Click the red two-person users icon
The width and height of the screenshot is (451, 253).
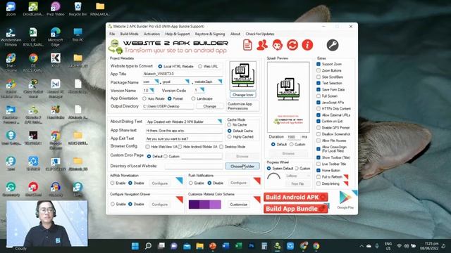pos(262,45)
